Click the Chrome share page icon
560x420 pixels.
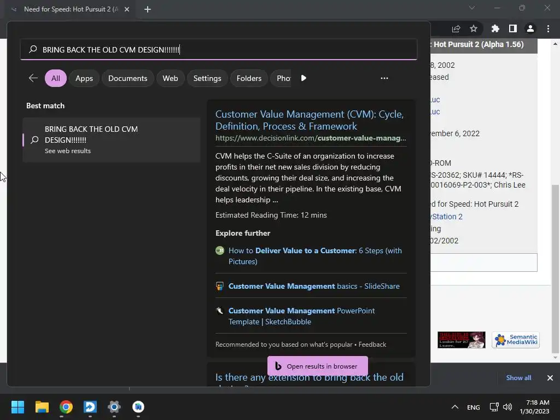pos(456,29)
